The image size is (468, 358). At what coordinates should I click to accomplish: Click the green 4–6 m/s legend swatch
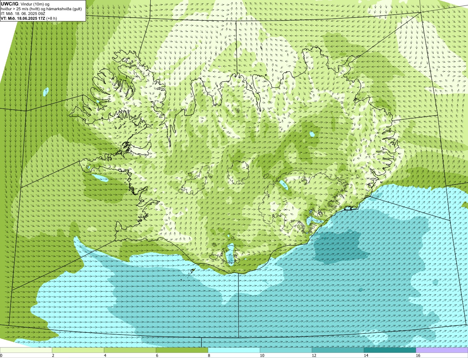(x=130, y=350)
